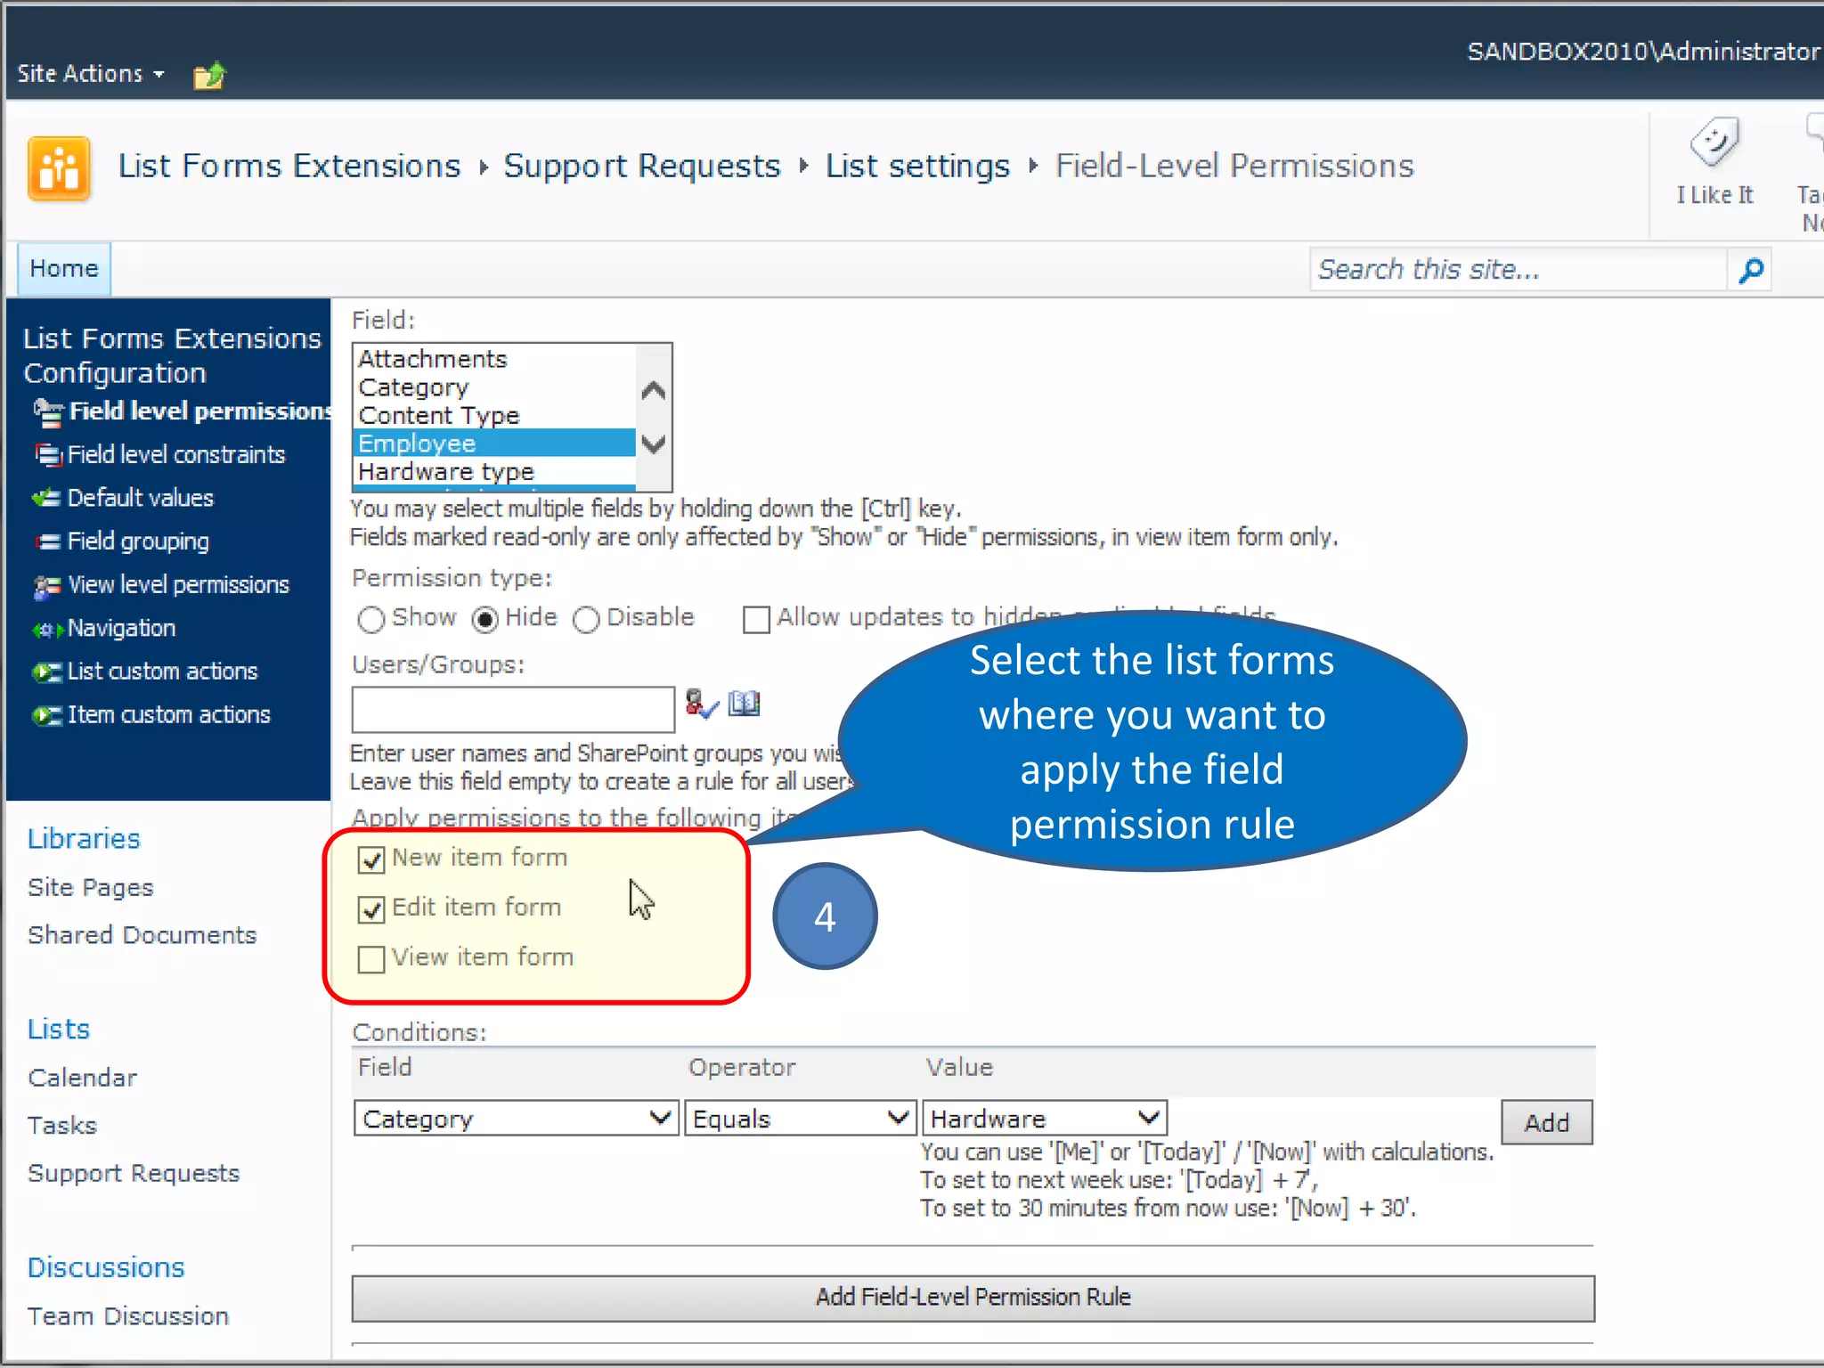This screenshot has width=1824, height=1368.
Task: Click the search magnifier icon
Action: click(x=1751, y=270)
